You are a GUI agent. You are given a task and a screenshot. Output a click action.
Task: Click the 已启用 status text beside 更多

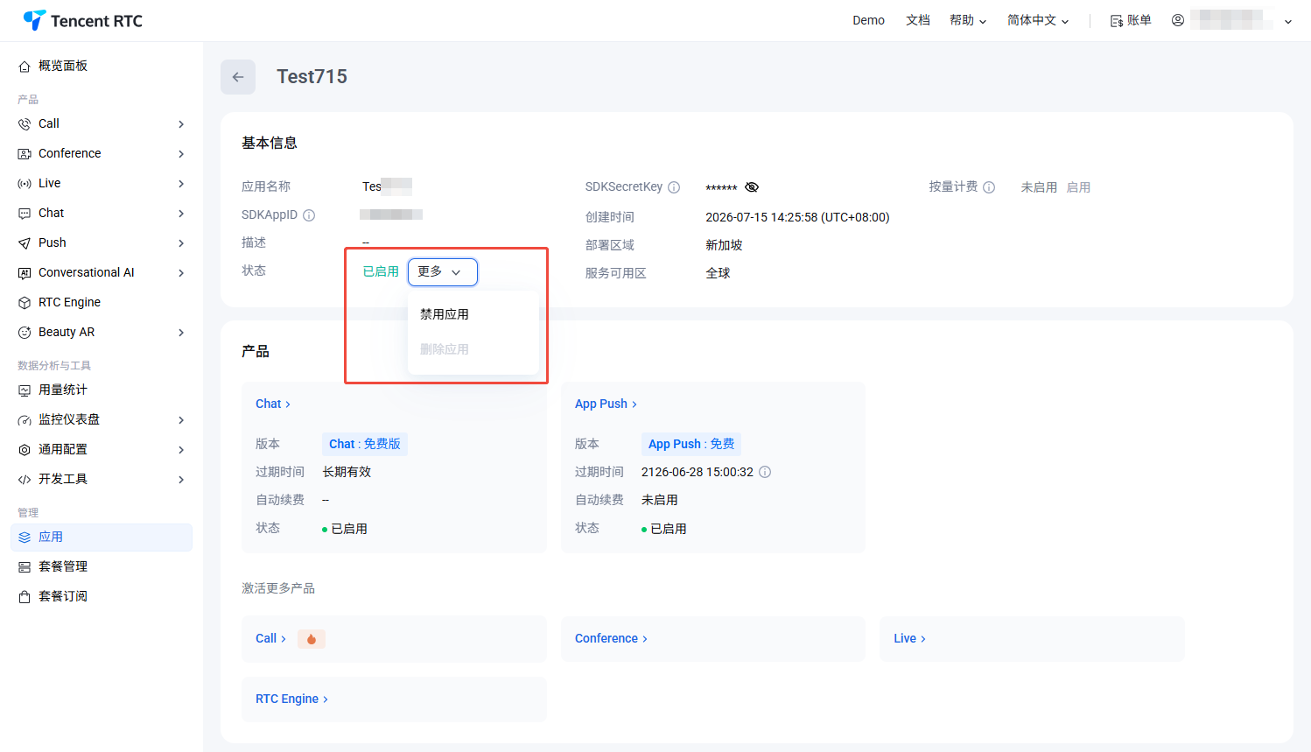(381, 271)
